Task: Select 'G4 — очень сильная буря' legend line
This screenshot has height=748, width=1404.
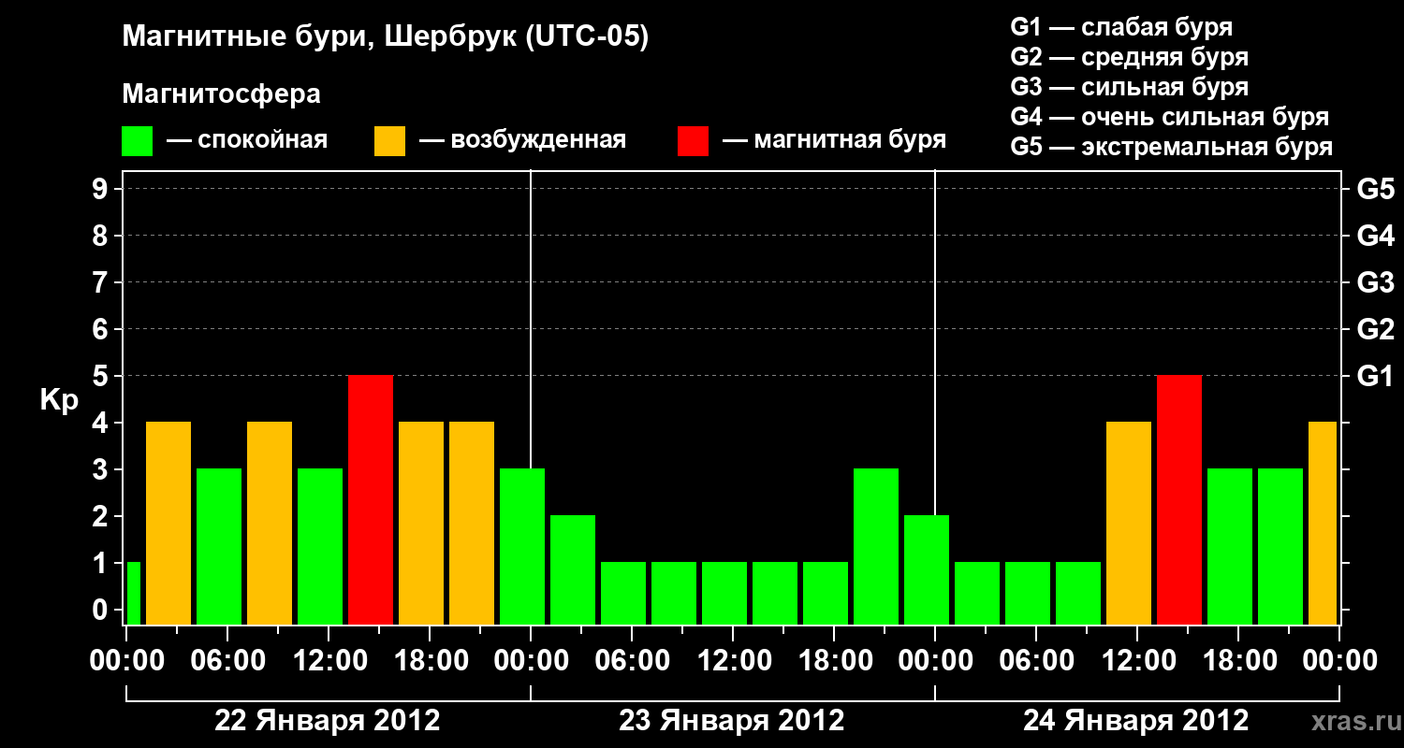Action: click(1170, 117)
